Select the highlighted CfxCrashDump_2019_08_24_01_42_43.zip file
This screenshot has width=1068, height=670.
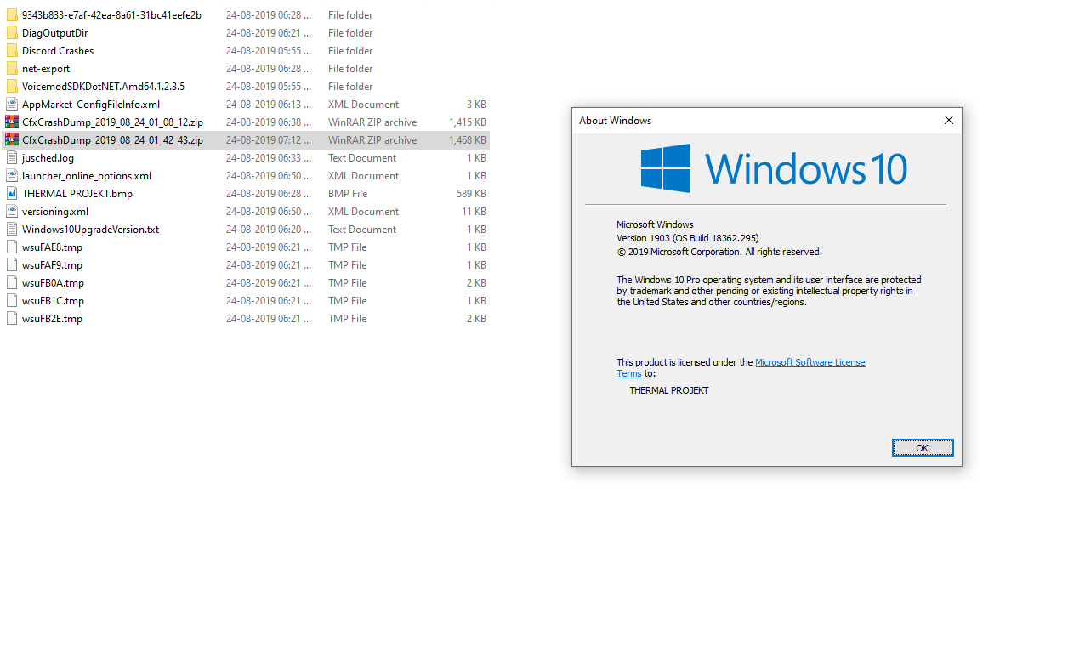pos(112,140)
